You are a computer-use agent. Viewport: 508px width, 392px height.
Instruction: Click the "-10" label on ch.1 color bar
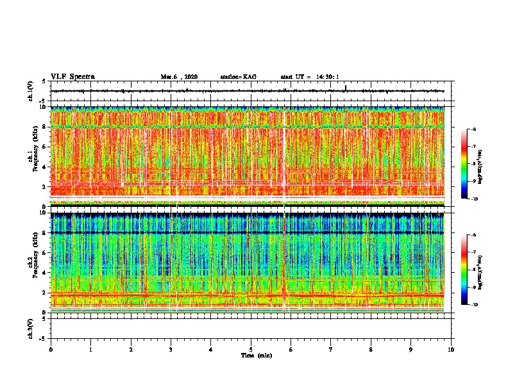pyautogui.click(x=475, y=199)
